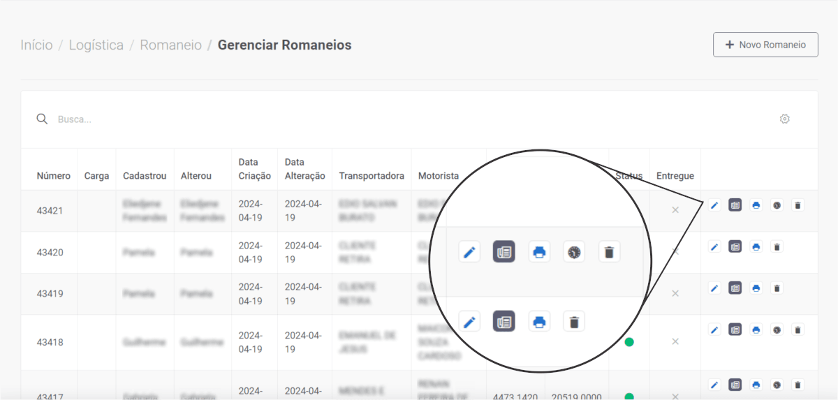The width and height of the screenshot is (838, 400).
Task: Sort by the Cadastrou column header
Action: [x=145, y=176]
